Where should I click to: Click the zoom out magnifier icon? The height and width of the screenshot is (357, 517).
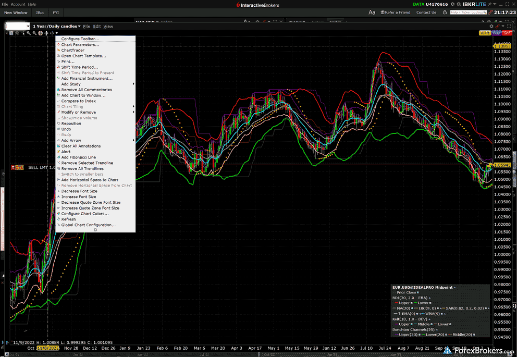pos(34,33)
